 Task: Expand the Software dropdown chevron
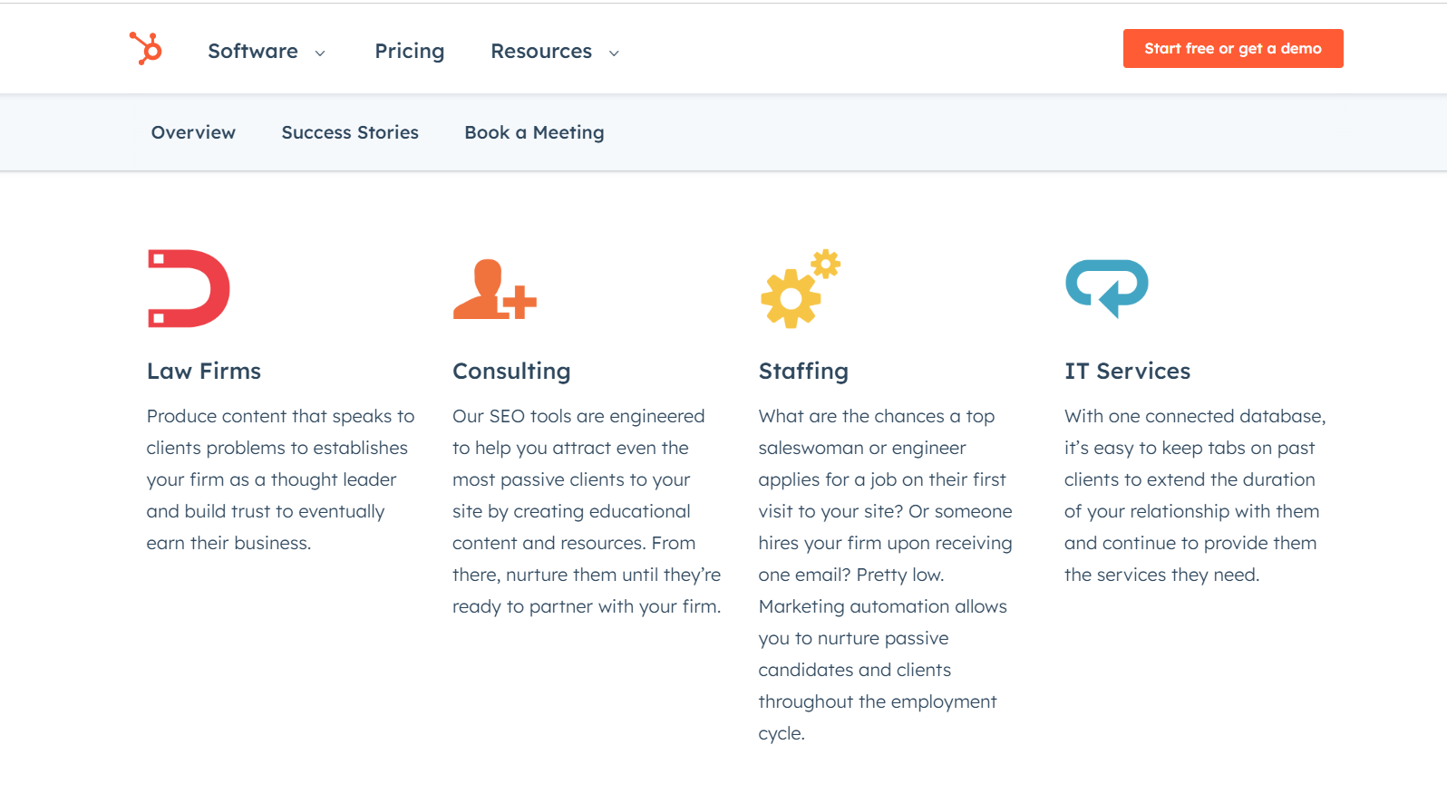(320, 53)
